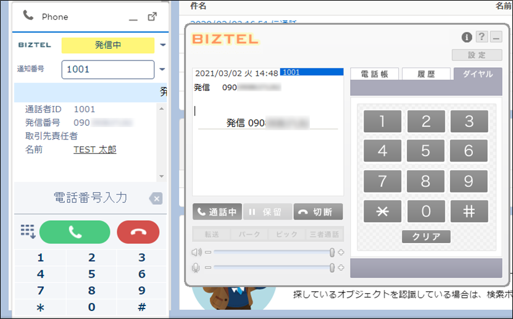Viewport: 513px width, 319px height.
Task: Open the BIZTEL help question-mark button
Action: click(482, 36)
